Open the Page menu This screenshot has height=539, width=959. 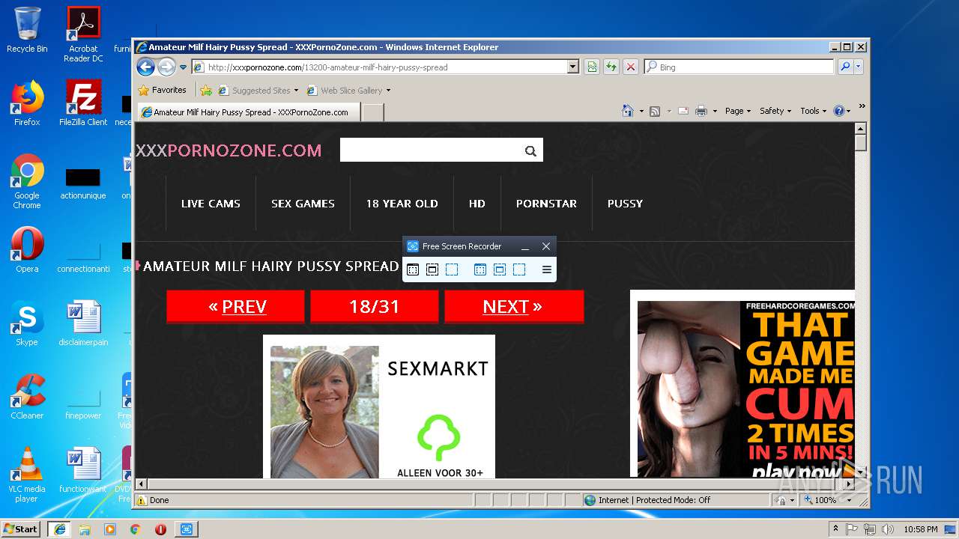[738, 111]
